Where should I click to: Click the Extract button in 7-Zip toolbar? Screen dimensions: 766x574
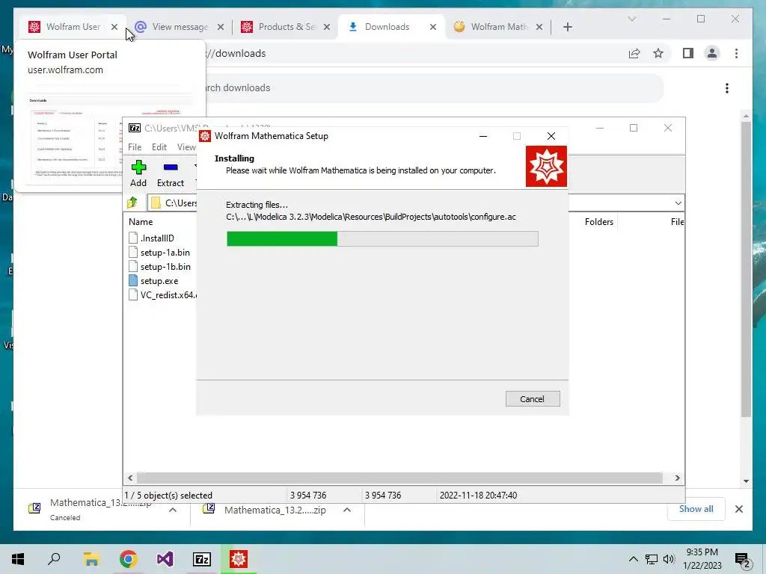point(170,173)
